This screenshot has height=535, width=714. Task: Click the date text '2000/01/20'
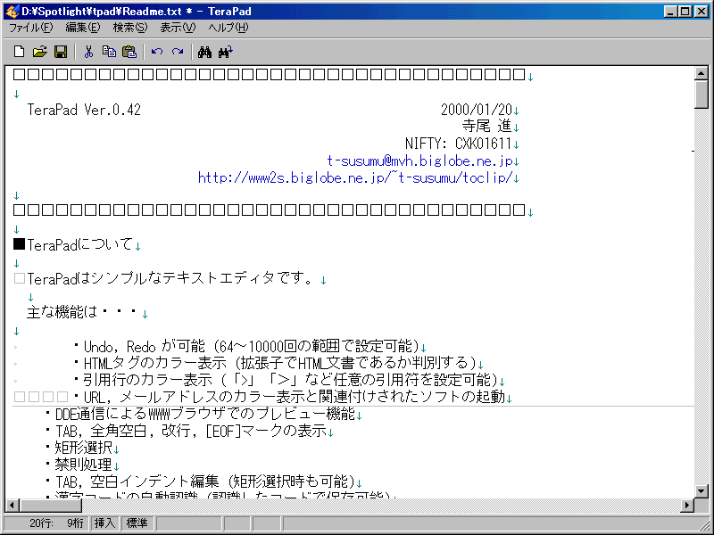tap(477, 110)
